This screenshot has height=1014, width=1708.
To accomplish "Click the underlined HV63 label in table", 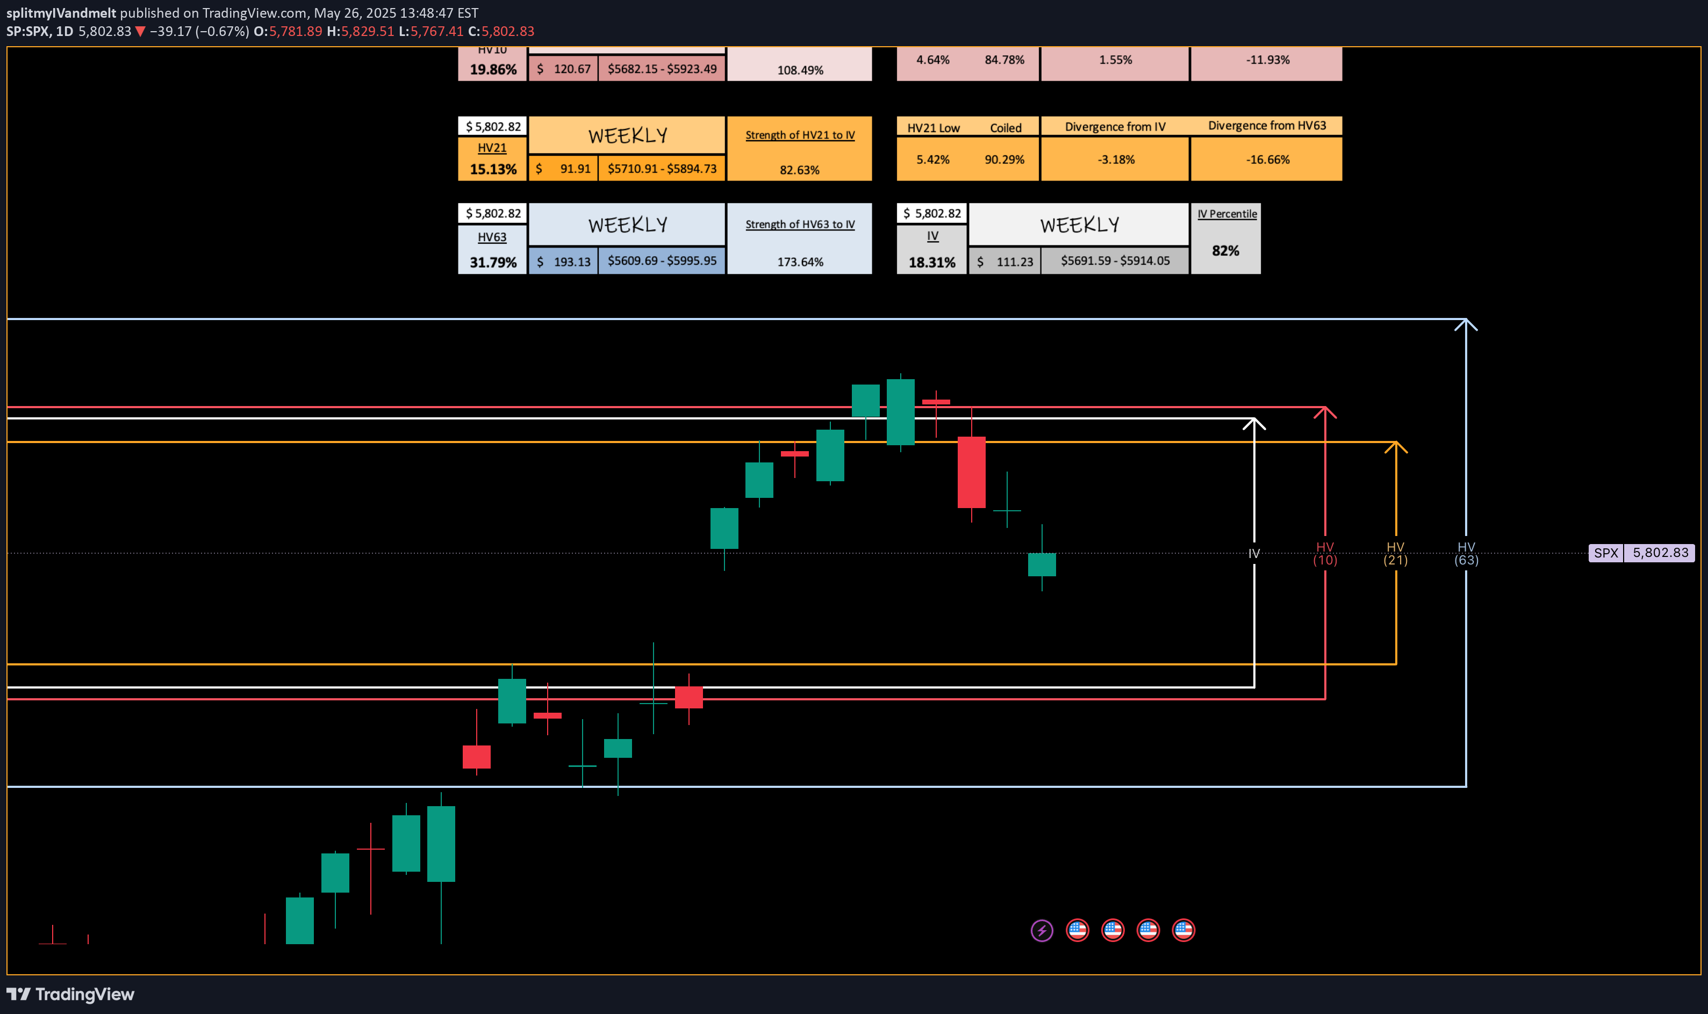I will 492,237.
